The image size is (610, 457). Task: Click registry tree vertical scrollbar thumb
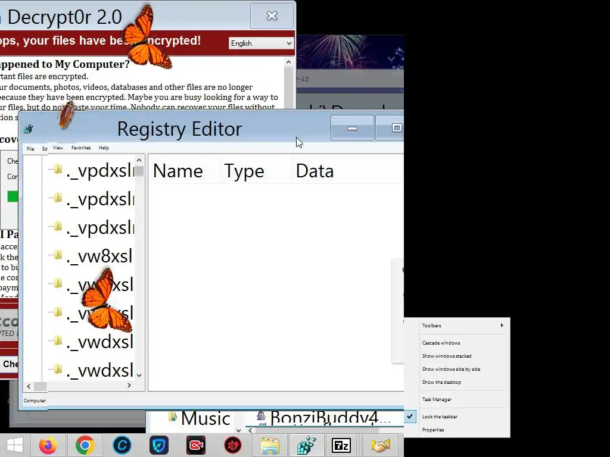pos(139,171)
